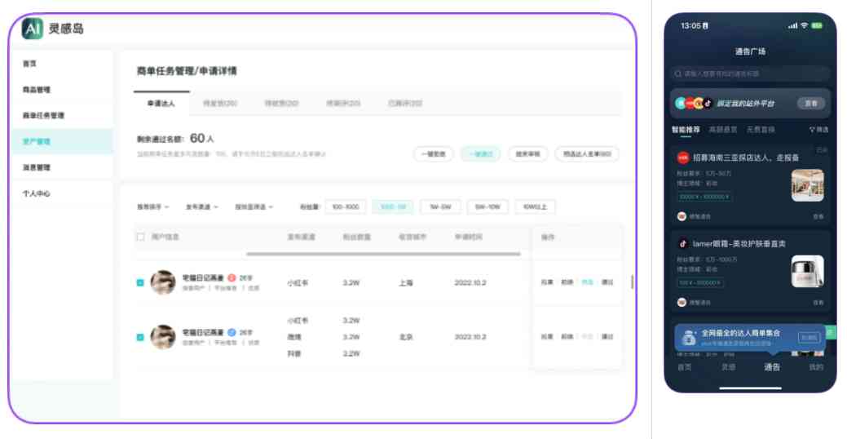Click the TikTok icon on the lamer眼霜 card
Viewport: 847px width, 439px height.
683,244
